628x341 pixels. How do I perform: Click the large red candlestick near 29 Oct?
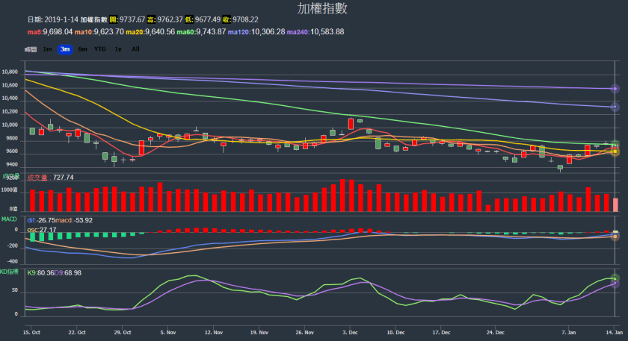[x=141, y=148]
